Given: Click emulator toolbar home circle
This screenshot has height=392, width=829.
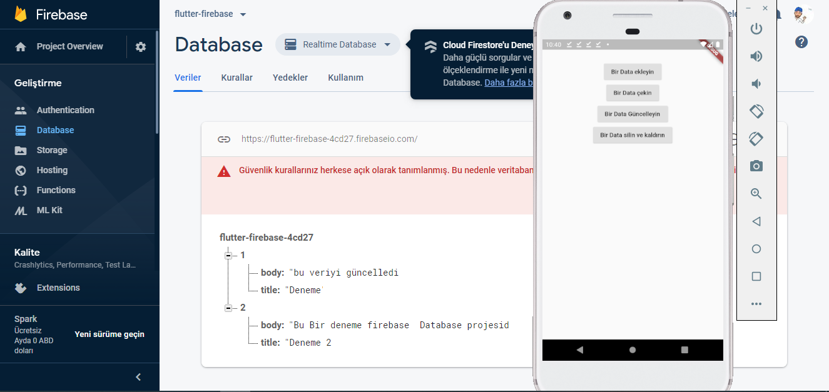Looking at the screenshot, I should (x=756, y=249).
